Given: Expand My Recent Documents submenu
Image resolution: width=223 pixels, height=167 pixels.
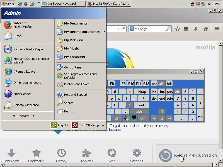Looking at the screenshot, I should pos(81,32).
